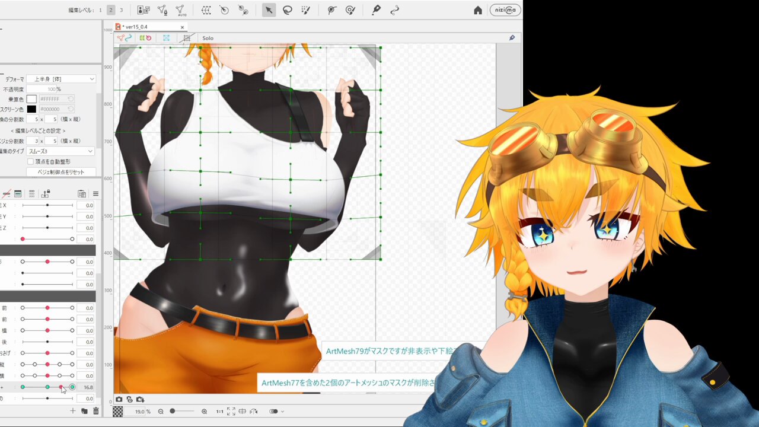Create a new parameter group folder

84,411
